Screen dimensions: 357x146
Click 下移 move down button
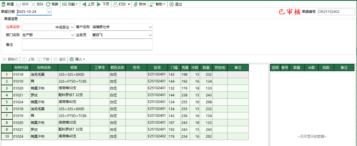(x=43, y=59)
